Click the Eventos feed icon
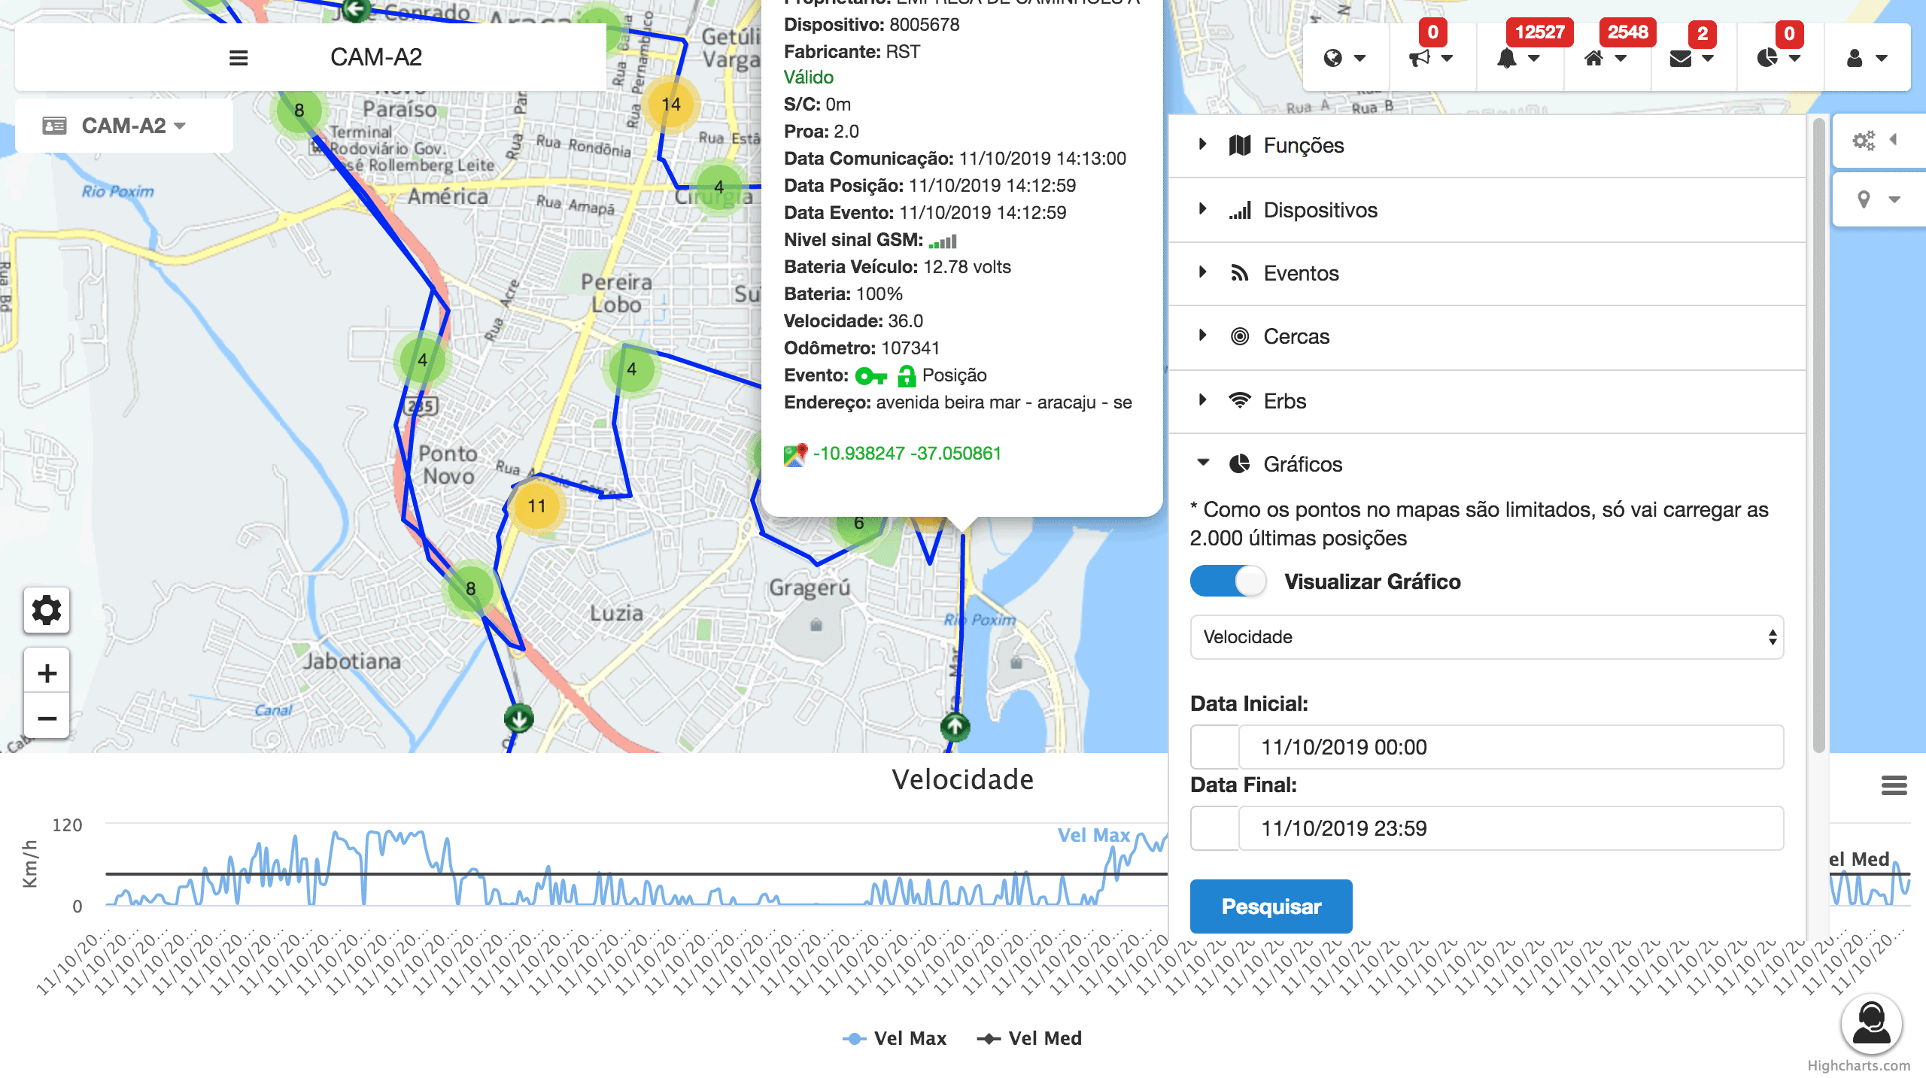 [1240, 273]
